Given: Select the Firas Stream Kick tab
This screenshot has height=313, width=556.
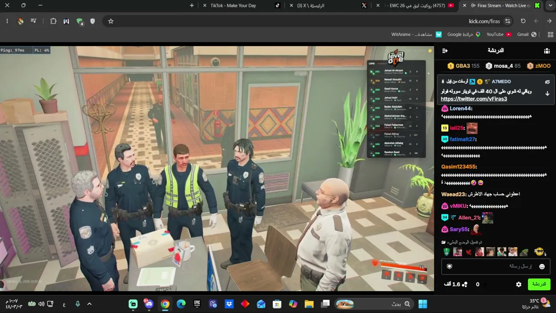Looking at the screenshot, I should [502, 5].
